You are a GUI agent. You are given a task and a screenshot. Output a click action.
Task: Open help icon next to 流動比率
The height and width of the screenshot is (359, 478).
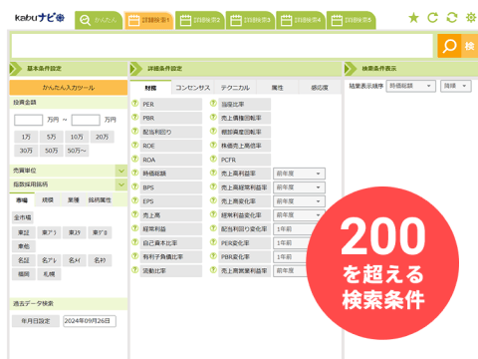pyautogui.click(x=134, y=270)
